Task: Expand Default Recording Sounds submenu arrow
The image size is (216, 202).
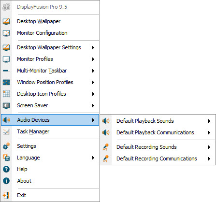Action: click(209, 147)
